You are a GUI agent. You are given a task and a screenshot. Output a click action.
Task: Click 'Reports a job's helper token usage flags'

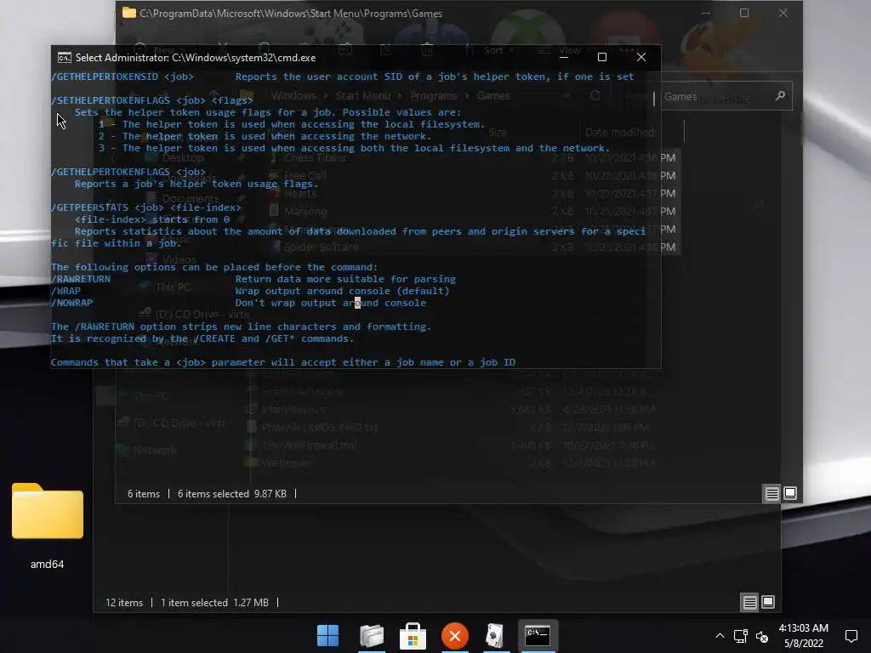click(x=196, y=184)
